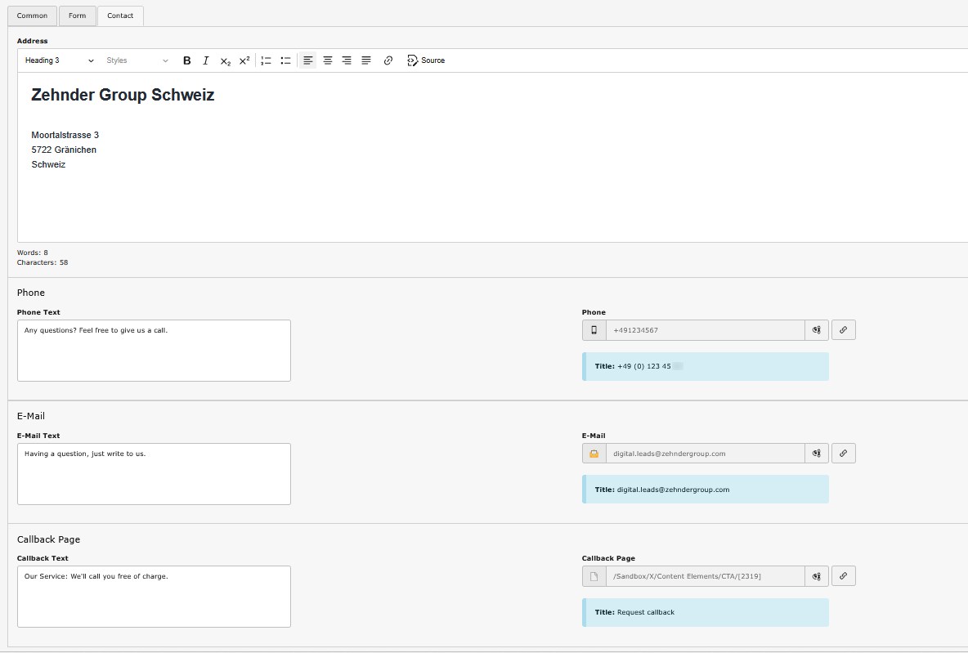Toggle bold formatting in Address editor
The width and height of the screenshot is (968, 653).
coord(186,60)
